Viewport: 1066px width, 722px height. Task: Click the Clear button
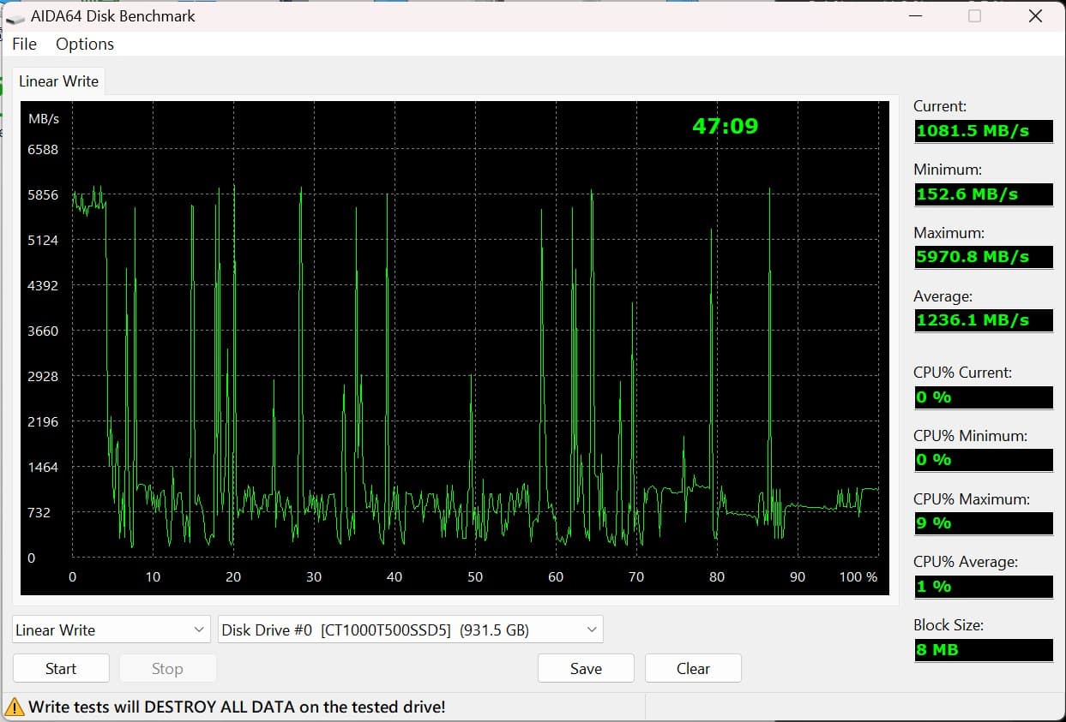click(x=693, y=669)
